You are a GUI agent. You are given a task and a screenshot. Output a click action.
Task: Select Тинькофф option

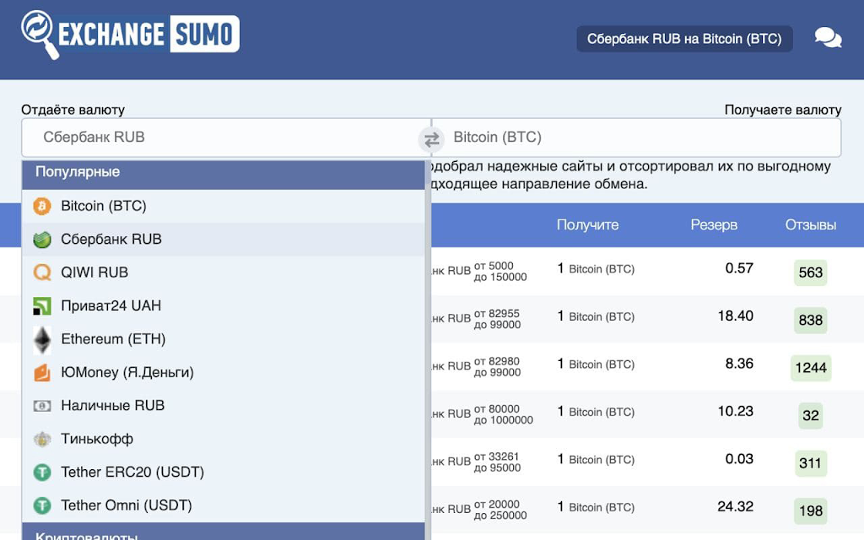click(x=223, y=439)
